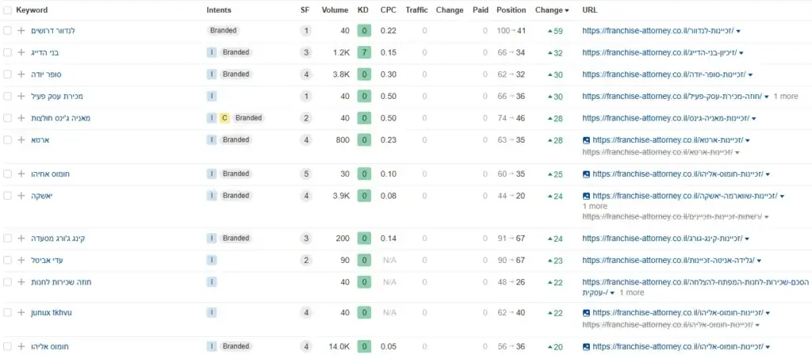Screen dimensions: 812x355
Task: Click image icon beside חומוס אחיהו URL
Action: click(586, 174)
